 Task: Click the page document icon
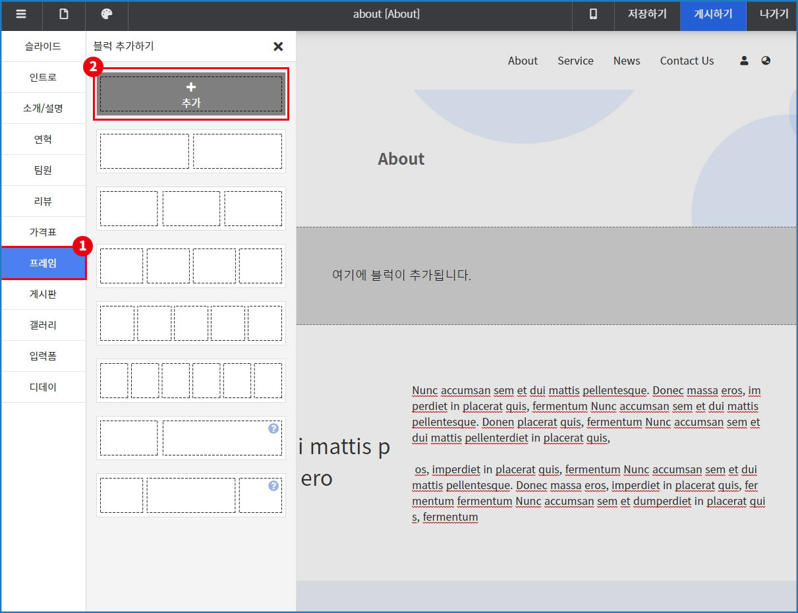click(x=64, y=15)
